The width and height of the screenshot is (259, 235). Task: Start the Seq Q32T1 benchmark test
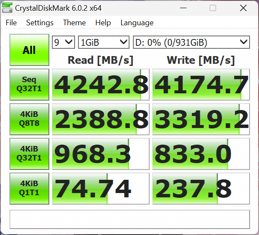point(29,84)
